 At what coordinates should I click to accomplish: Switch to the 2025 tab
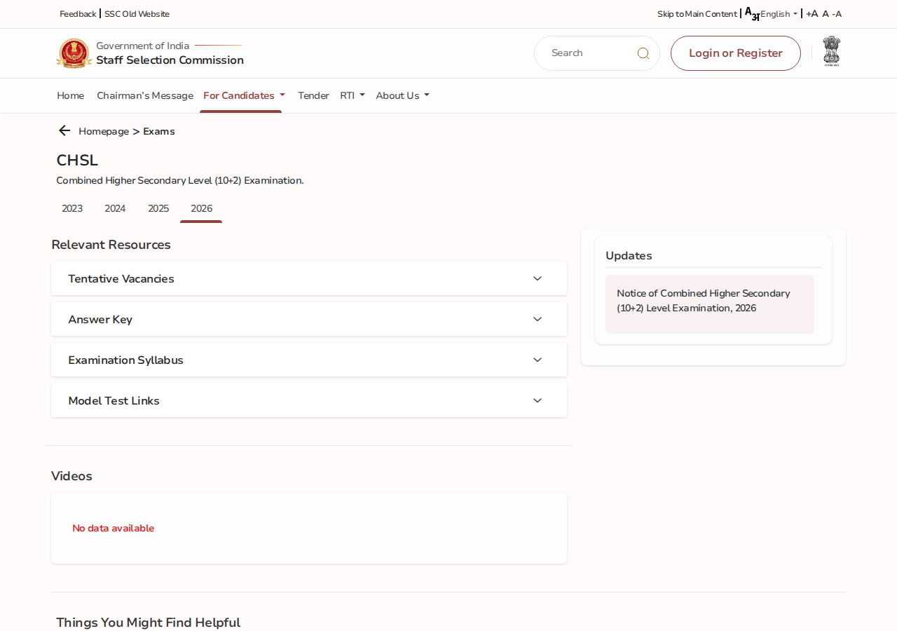(158, 208)
